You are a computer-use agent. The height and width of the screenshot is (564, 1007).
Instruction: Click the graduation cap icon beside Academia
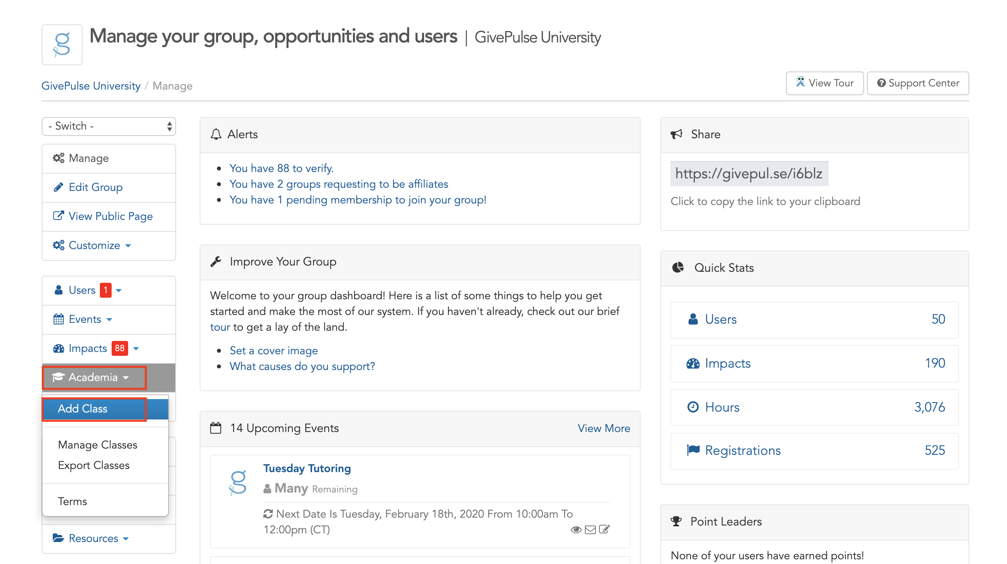coord(58,377)
